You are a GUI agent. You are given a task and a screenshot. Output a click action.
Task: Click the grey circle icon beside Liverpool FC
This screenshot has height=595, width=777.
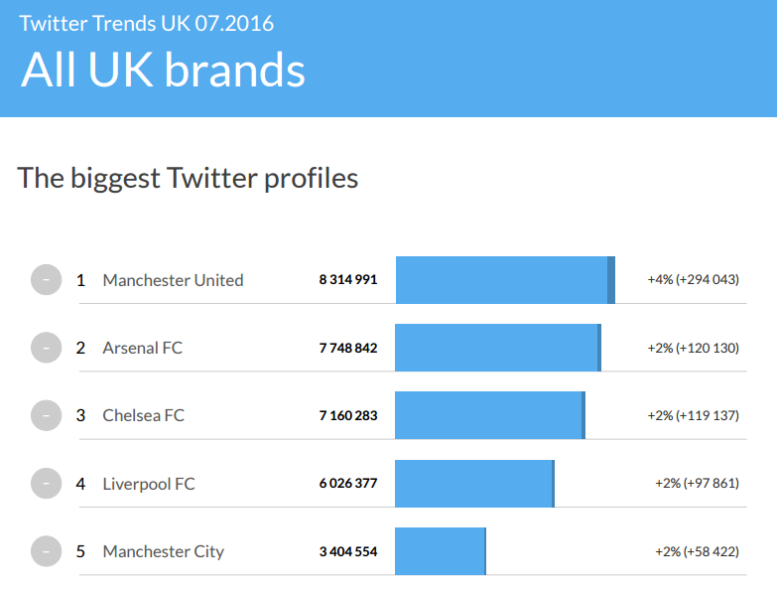click(46, 484)
